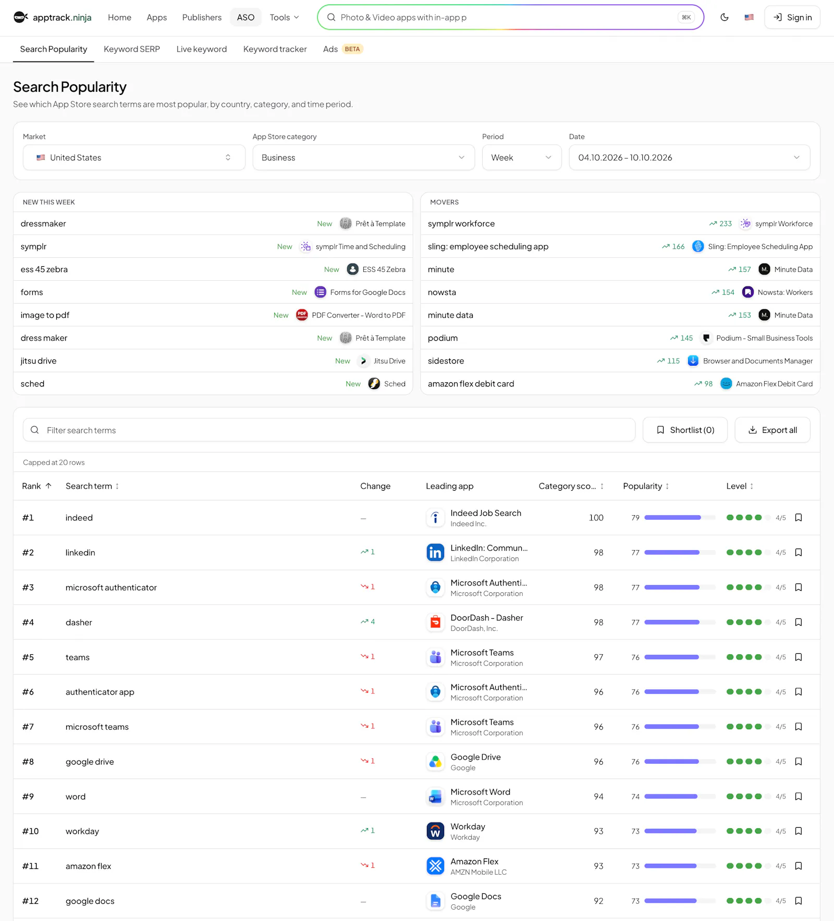This screenshot has width=834, height=921.
Task: Open the Date range dropdown
Action: tap(689, 157)
